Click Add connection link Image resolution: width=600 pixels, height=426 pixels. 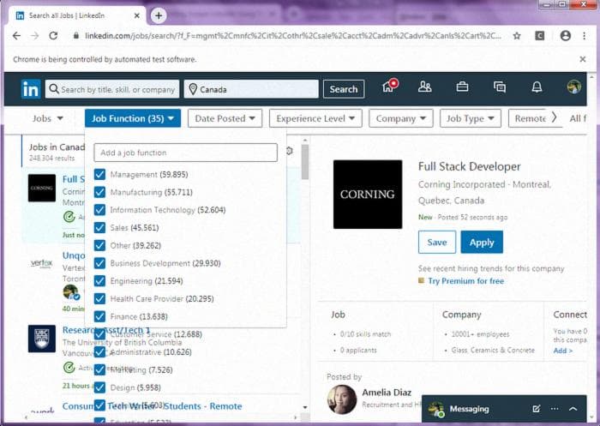pyautogui.click(x=563, y=351)
